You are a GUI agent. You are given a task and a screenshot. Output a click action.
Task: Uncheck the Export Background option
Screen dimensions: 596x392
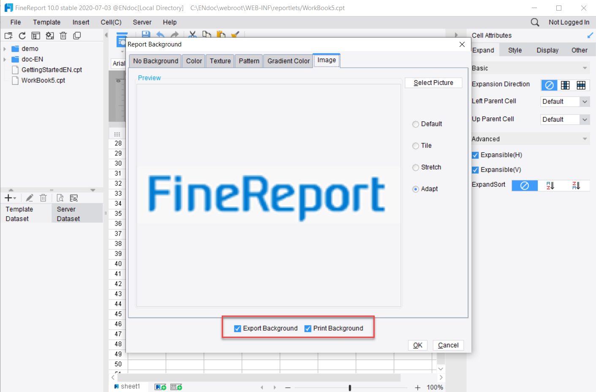pos(237,328)
